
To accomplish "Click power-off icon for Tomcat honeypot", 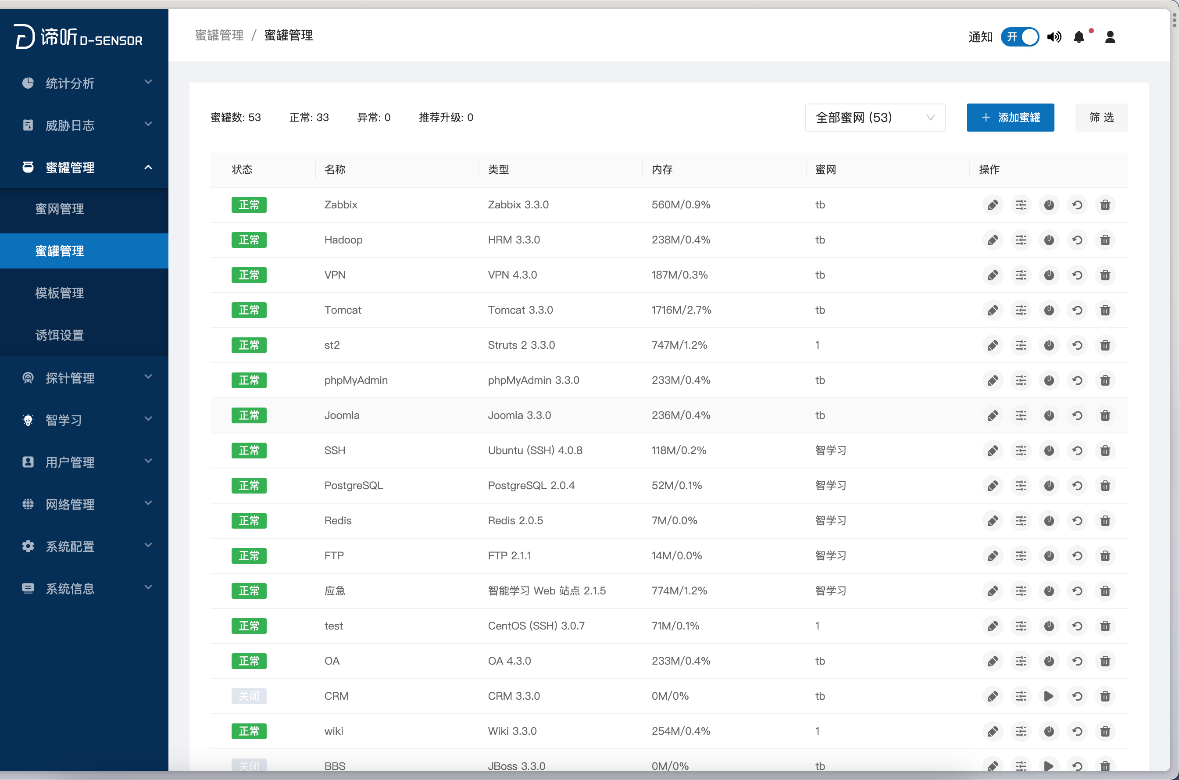I will (1049, 311).
